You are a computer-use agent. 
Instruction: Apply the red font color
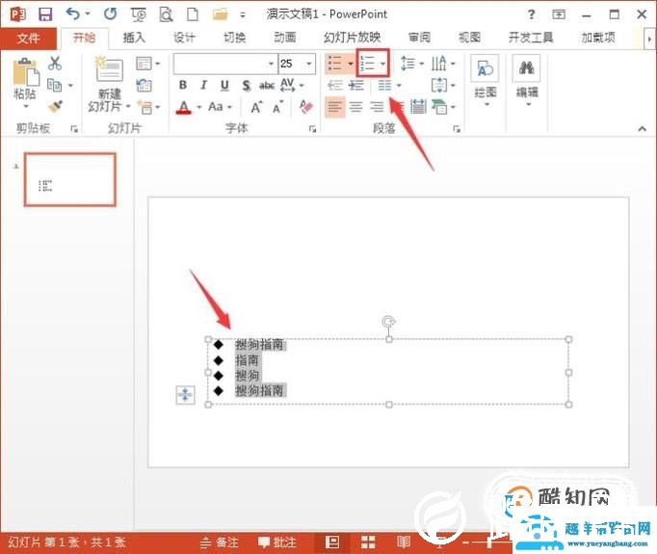point(184,107)
